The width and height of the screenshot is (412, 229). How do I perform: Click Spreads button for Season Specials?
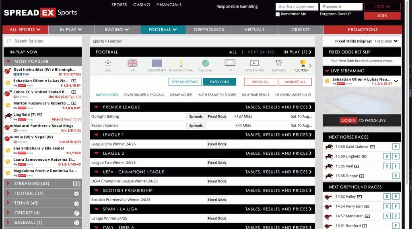tap(196, 126)
